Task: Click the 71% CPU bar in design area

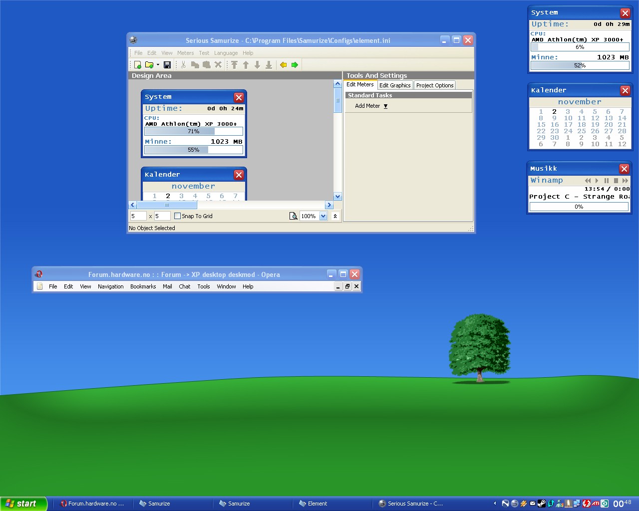Action: click(194, 131)
